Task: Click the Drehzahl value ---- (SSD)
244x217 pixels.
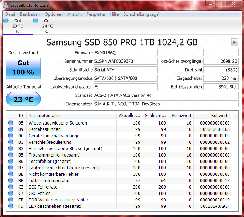Action: [221, 70]
